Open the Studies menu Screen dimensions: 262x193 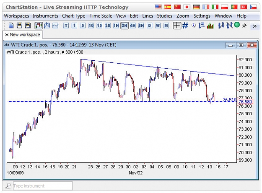coord(164,16)
